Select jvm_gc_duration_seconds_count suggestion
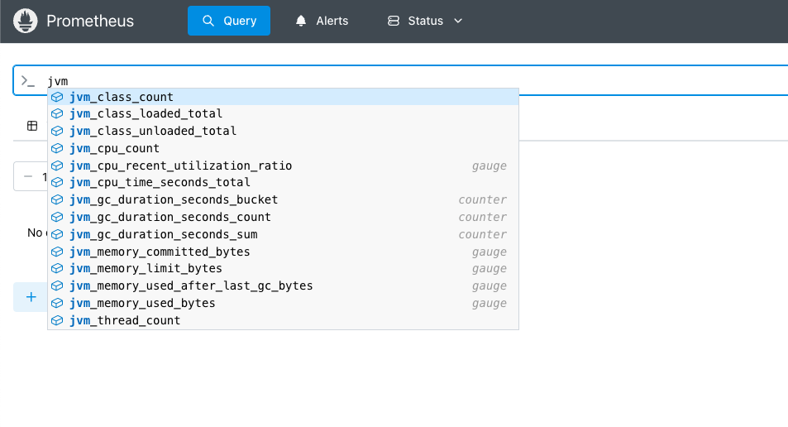Screen dimensions: 788x427 283,217
